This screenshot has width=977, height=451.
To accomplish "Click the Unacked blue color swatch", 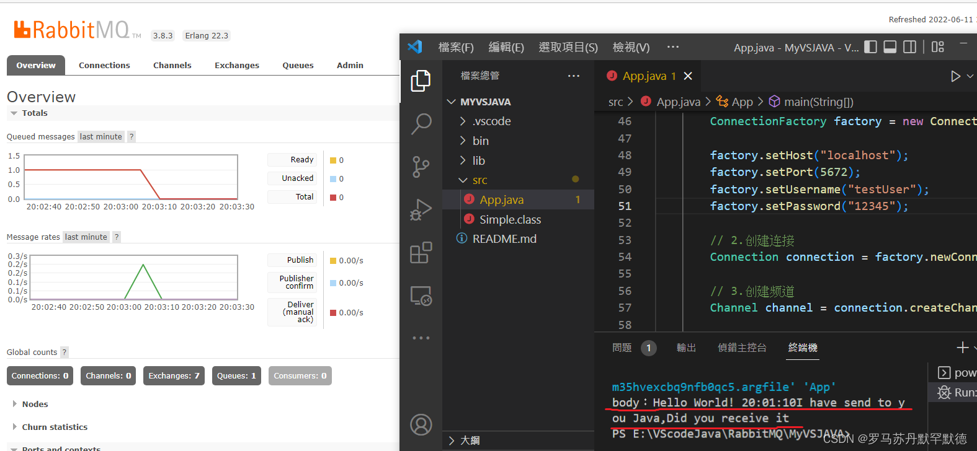I will pos(333,179).
